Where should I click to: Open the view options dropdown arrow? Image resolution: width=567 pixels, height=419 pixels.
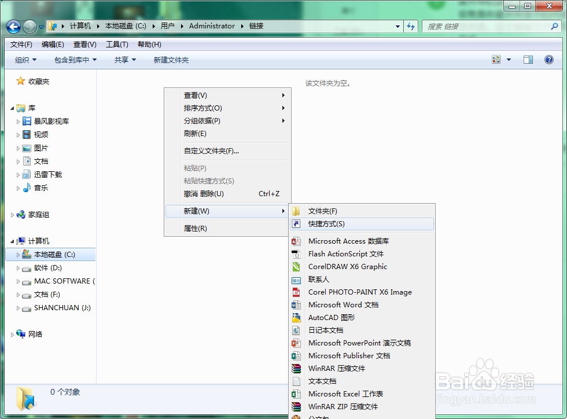click(509, 60)
